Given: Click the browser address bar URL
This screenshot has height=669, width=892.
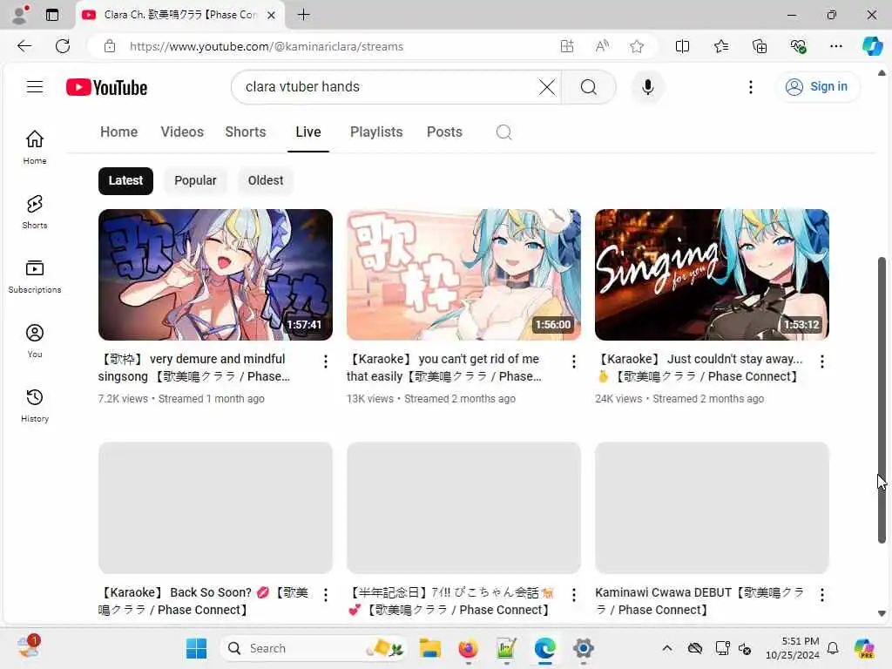Looking at the screenshot, I should click(x=267, y=47).
